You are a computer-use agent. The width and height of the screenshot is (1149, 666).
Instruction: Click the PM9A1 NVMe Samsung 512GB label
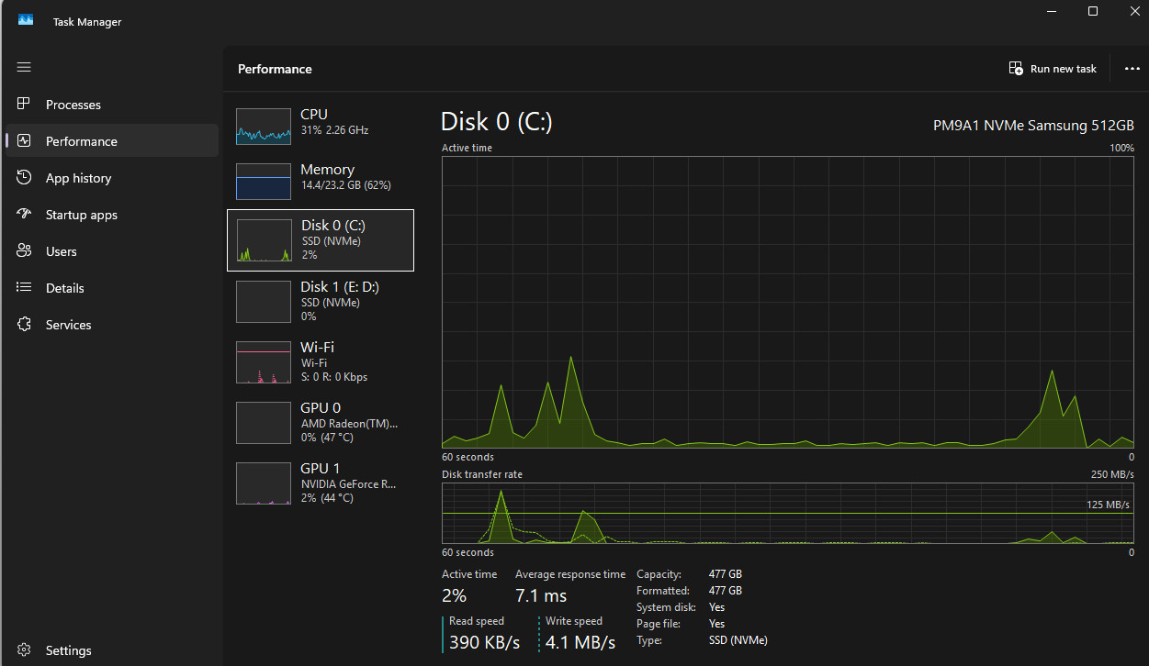1033,126
